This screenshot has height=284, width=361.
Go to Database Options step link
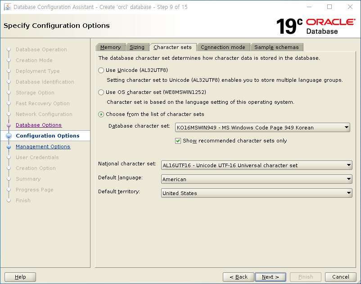coord(39,125)
